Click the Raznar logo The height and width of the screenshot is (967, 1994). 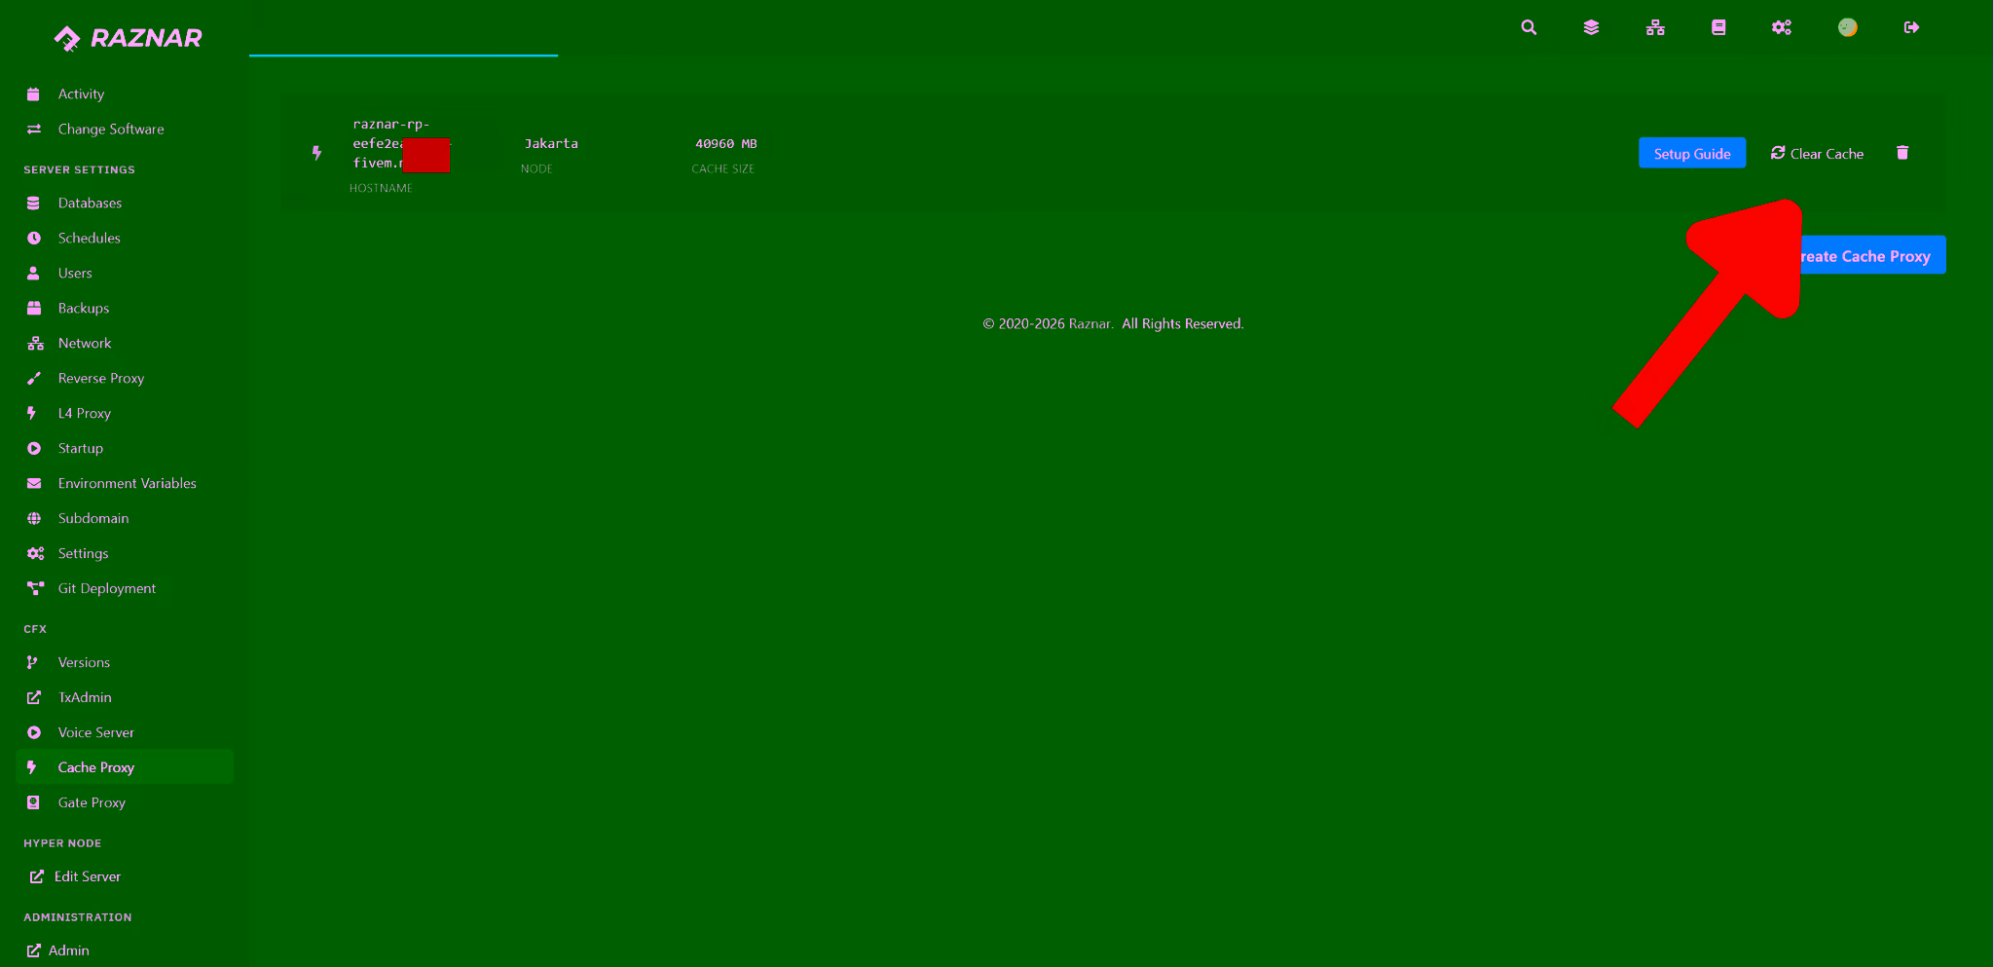pos(128,38)
